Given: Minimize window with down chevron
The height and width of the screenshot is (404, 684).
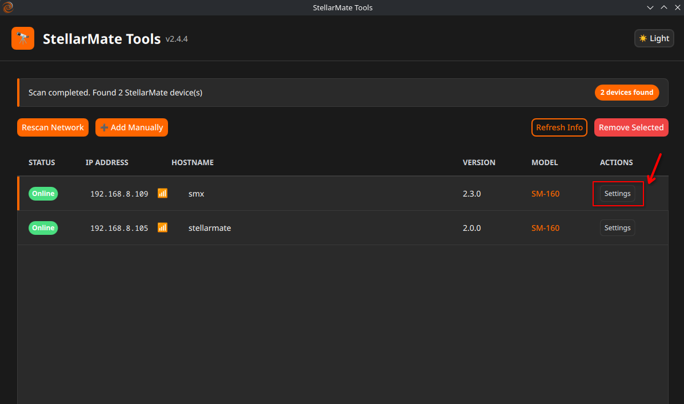Looking at the screenshot, I should (650, 7).
